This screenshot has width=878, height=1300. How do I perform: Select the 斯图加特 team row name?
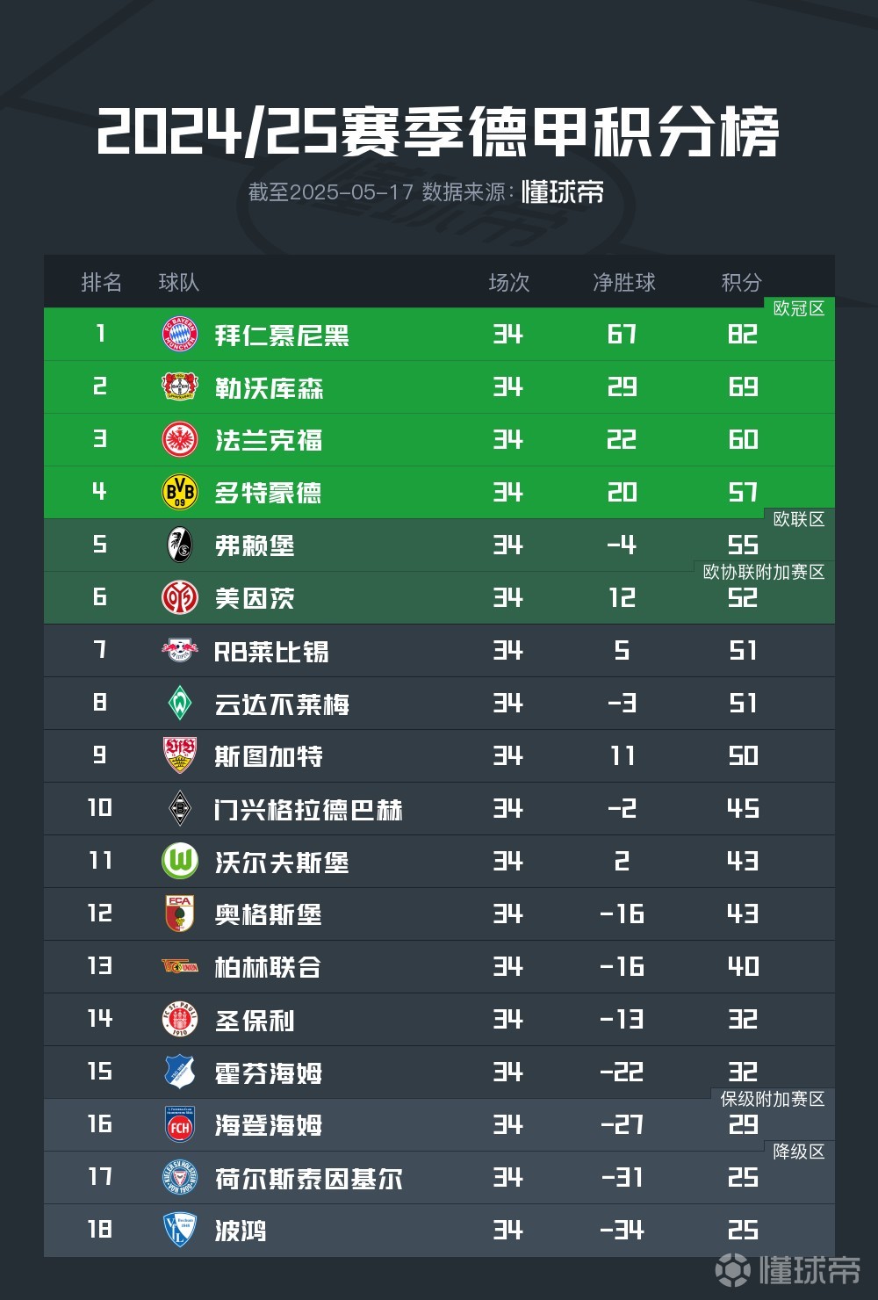[x=269, y=756]
